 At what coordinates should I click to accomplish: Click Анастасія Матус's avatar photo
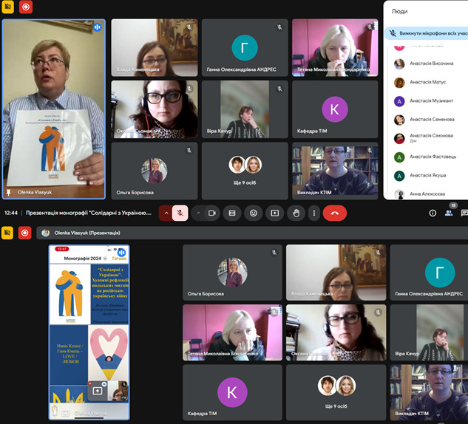point(399,83)
